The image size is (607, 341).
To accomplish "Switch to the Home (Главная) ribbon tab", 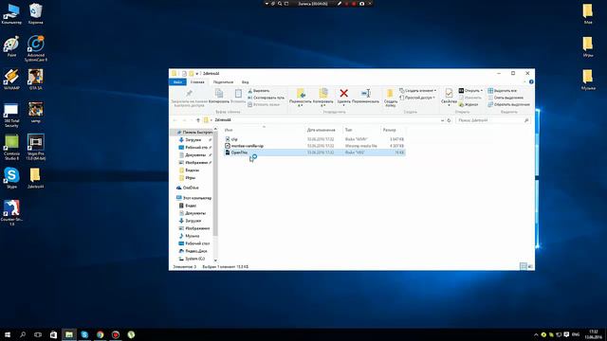I will pos(197,82).
